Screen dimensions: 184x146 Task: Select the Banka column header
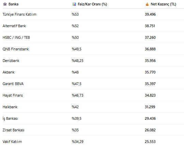click(x=13, y=4)
